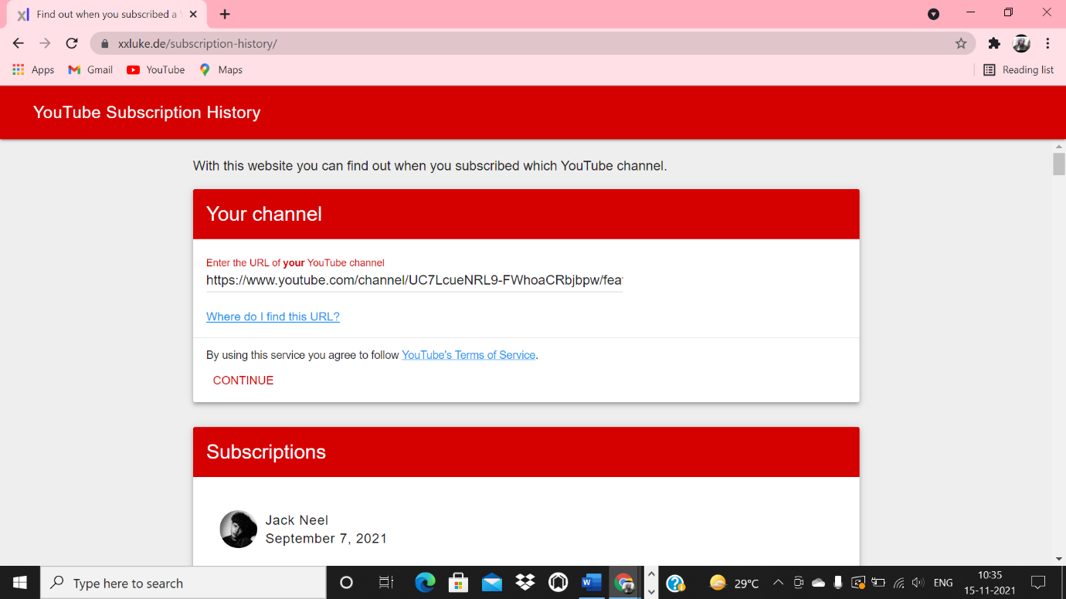Open the Maps bookmark
Screen dimensions: 1066x599
click(x=221, y=69)
